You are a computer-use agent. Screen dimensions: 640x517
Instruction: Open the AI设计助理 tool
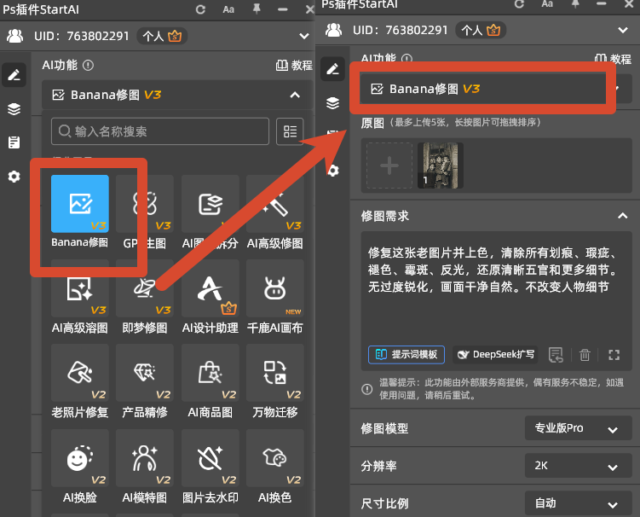[210, 288]
